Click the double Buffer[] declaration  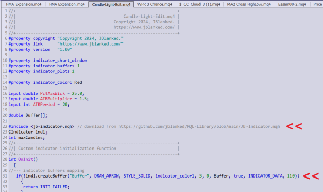coord(28,115)
